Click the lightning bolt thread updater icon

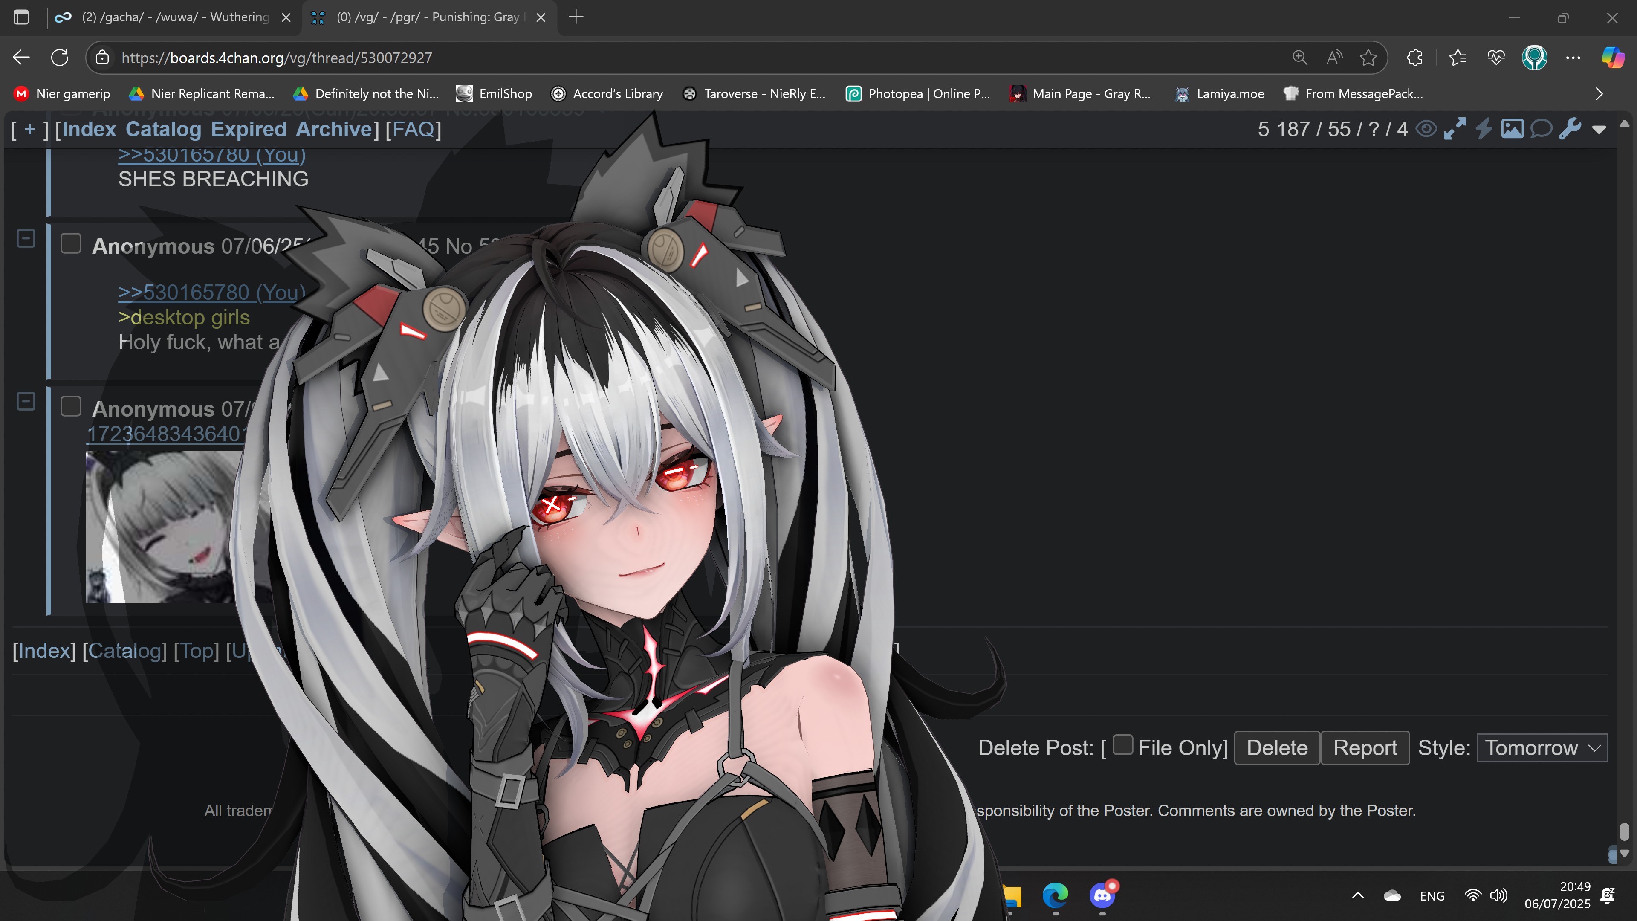[x=1483, y=129]
